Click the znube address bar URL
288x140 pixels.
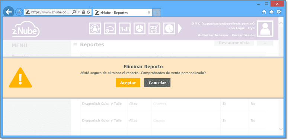[50, 12]
